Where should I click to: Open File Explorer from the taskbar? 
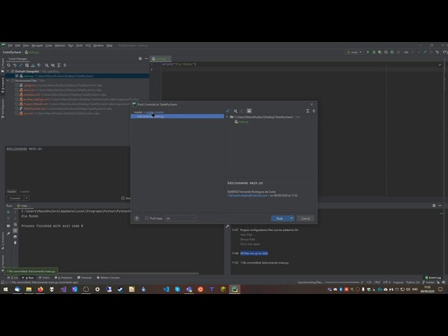point(29,289)
